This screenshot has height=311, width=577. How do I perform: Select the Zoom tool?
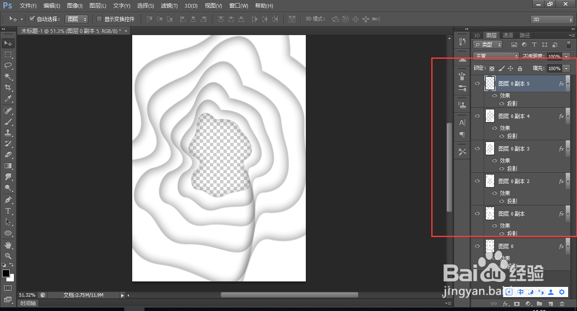coord(8,256)
